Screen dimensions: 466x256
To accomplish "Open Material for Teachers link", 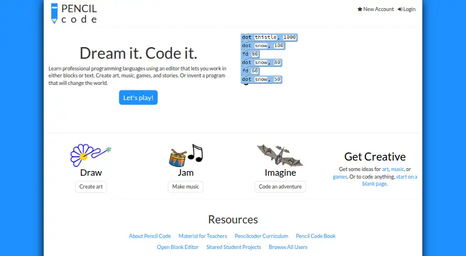I will (x=203, y=236).
